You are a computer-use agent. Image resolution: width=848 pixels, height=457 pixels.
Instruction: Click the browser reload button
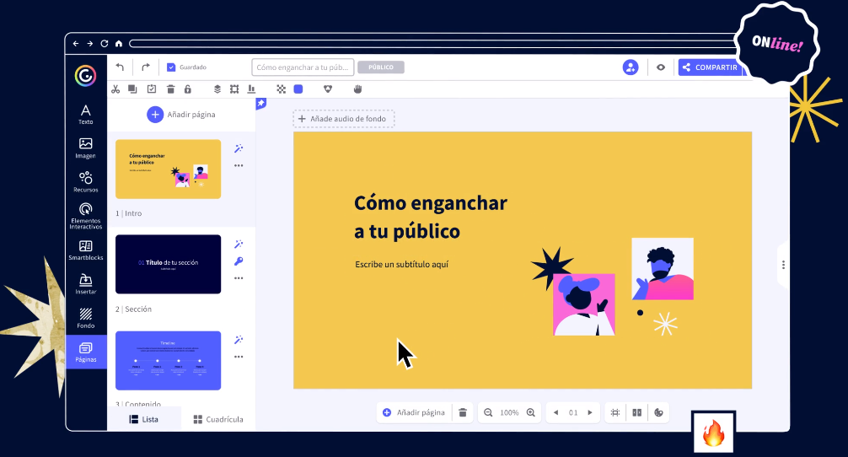click(x=105, y=44)
